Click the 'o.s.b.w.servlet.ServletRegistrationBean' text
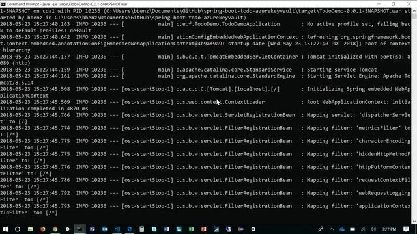The width and height of the screenshot is (417, 234). 235,115
